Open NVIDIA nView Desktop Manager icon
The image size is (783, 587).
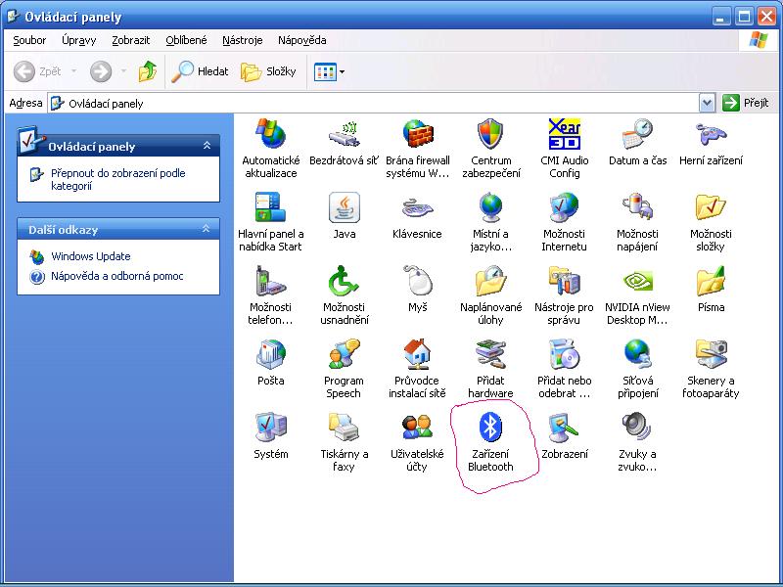(637, 282)
